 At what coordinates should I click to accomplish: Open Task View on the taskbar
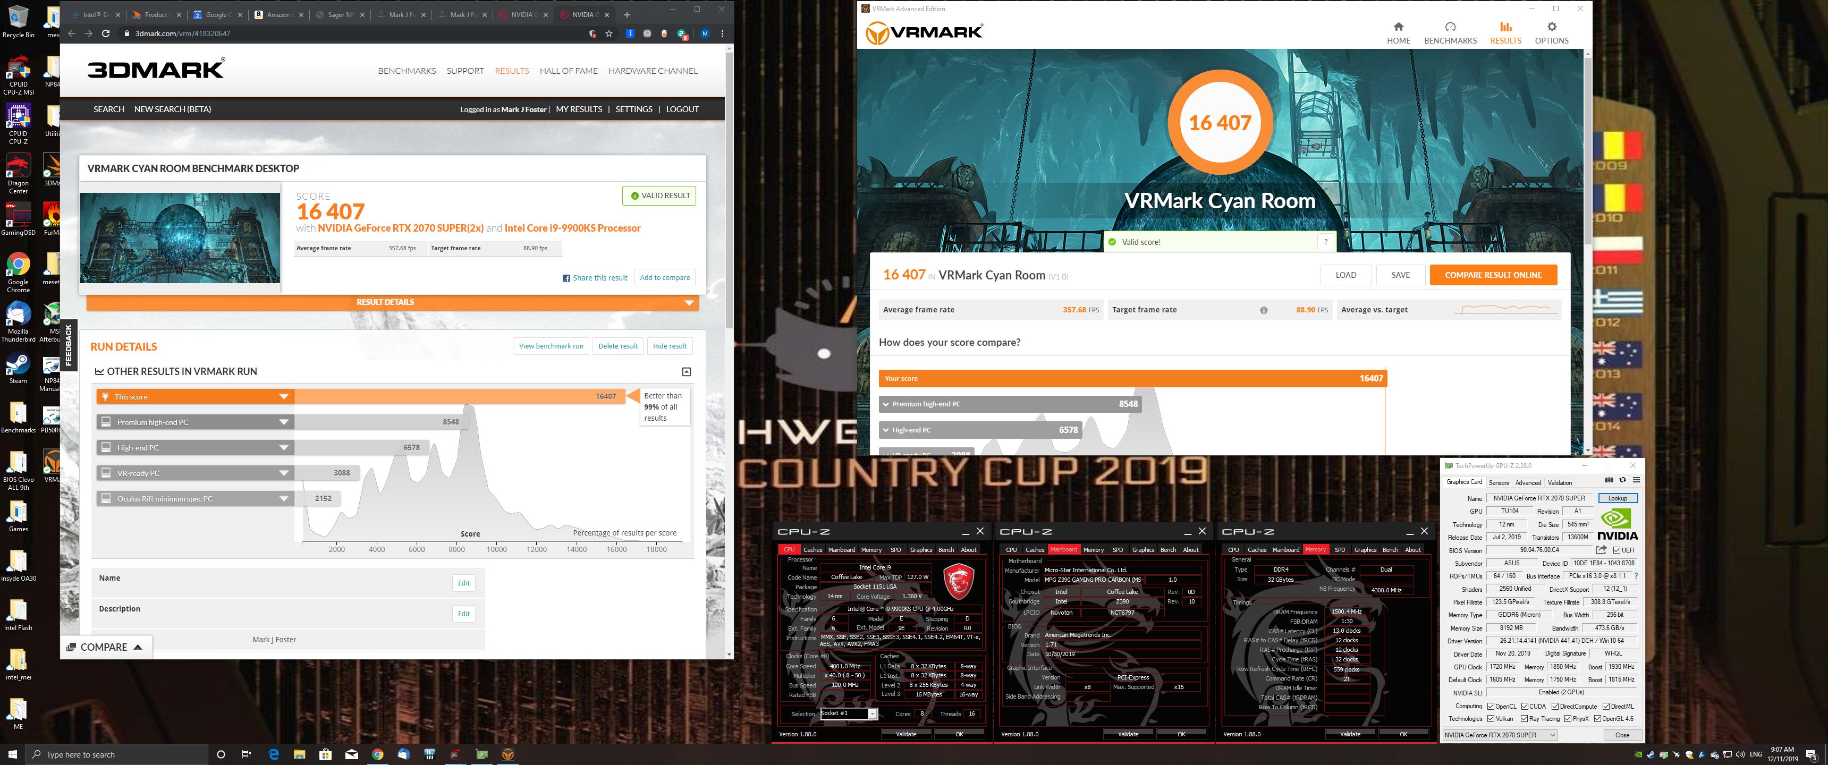246,754
